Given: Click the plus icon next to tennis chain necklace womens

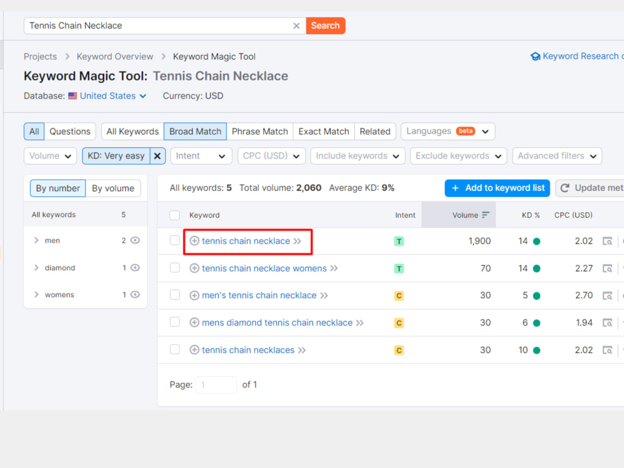Looking at the screenshot, I should pyautogui.click(x=194, y=268).
